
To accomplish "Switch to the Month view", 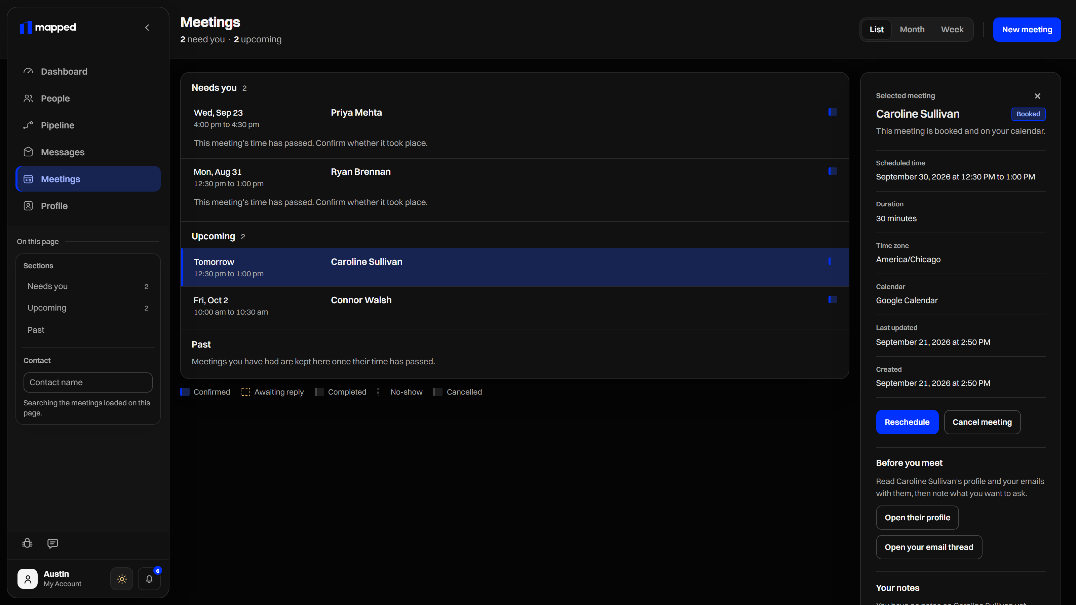I will tap(912, 30).
